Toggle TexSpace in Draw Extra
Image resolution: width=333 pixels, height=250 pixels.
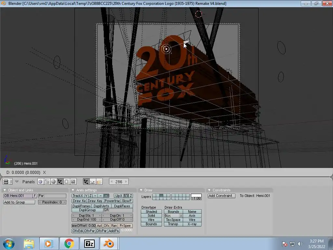click(x=173, y=220)
